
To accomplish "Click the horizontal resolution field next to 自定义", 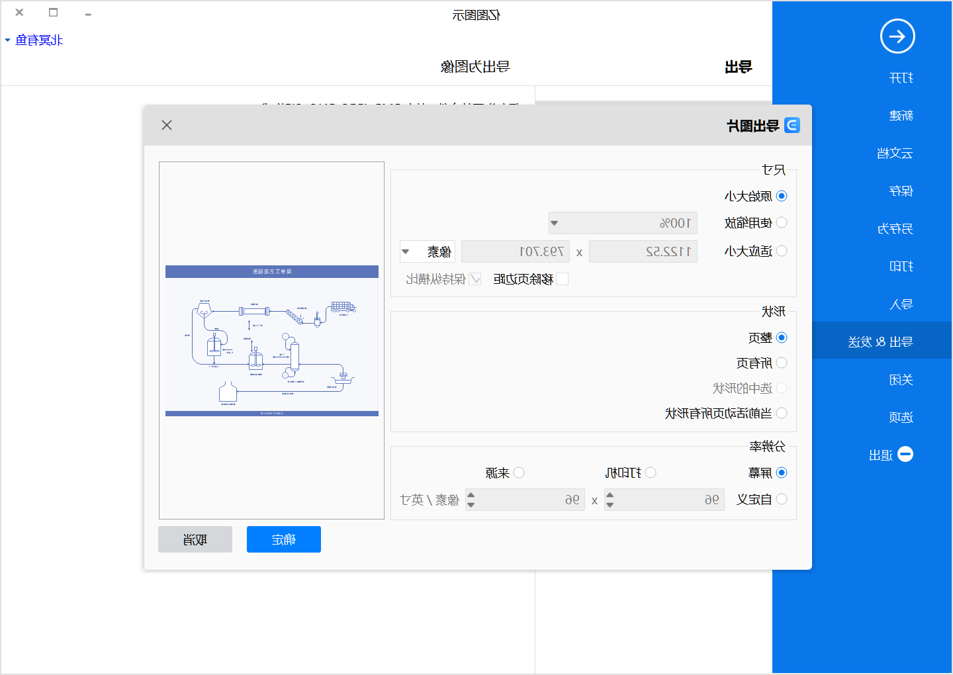I will (x=664, y=500).
